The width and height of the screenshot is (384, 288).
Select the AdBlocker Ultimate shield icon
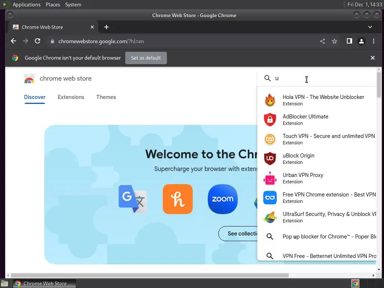tap(270, 120)
